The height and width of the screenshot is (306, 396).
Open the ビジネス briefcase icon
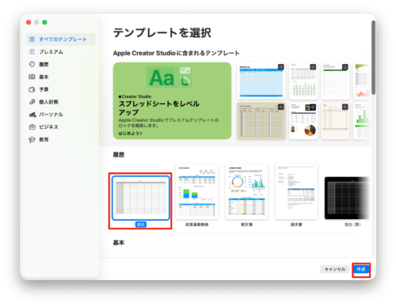[32, 127]
